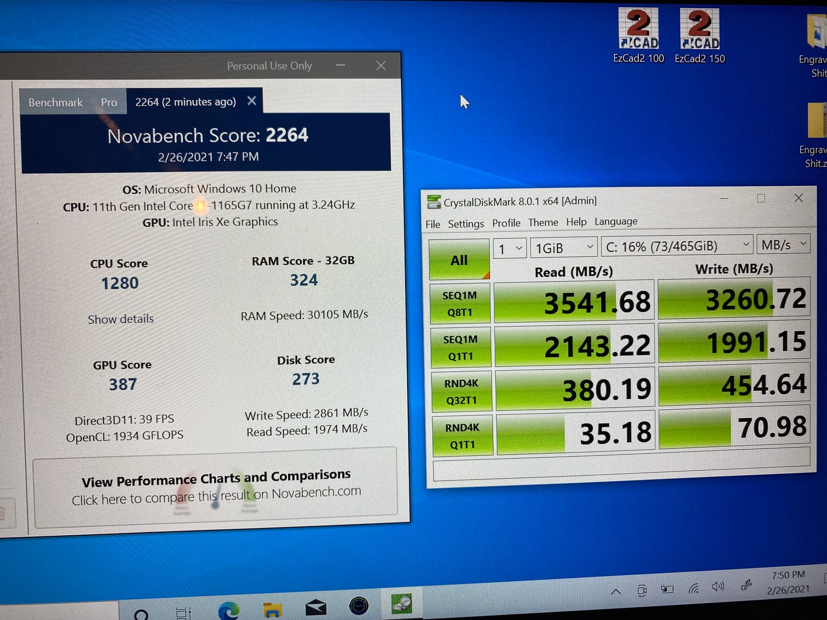Switch to Novabench via its taskbar icon
This screenshot has width=827, height=620.
coord(359,605)
